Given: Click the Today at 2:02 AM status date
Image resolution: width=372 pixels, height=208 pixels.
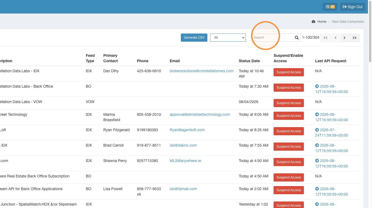Looking at the screenshot, I should [x=254, y=189].
